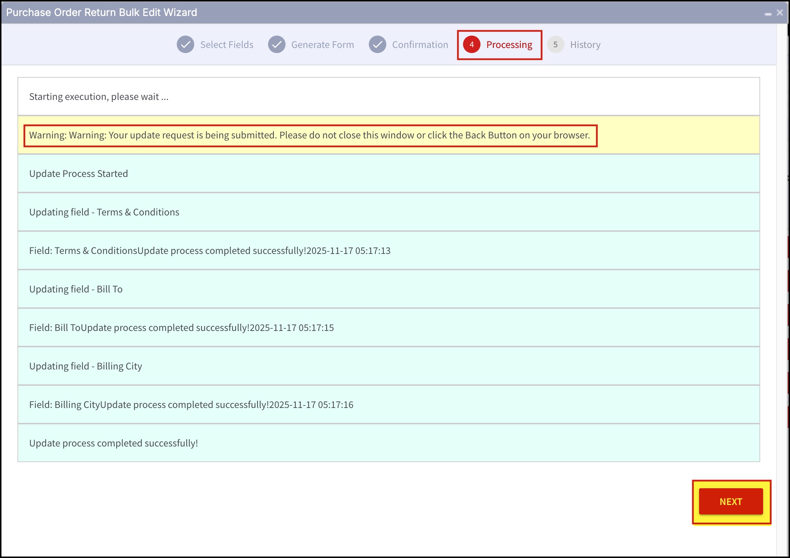Click the red step 4 circle
Screen dimensions: 790x558
click(x=472, y=45)
